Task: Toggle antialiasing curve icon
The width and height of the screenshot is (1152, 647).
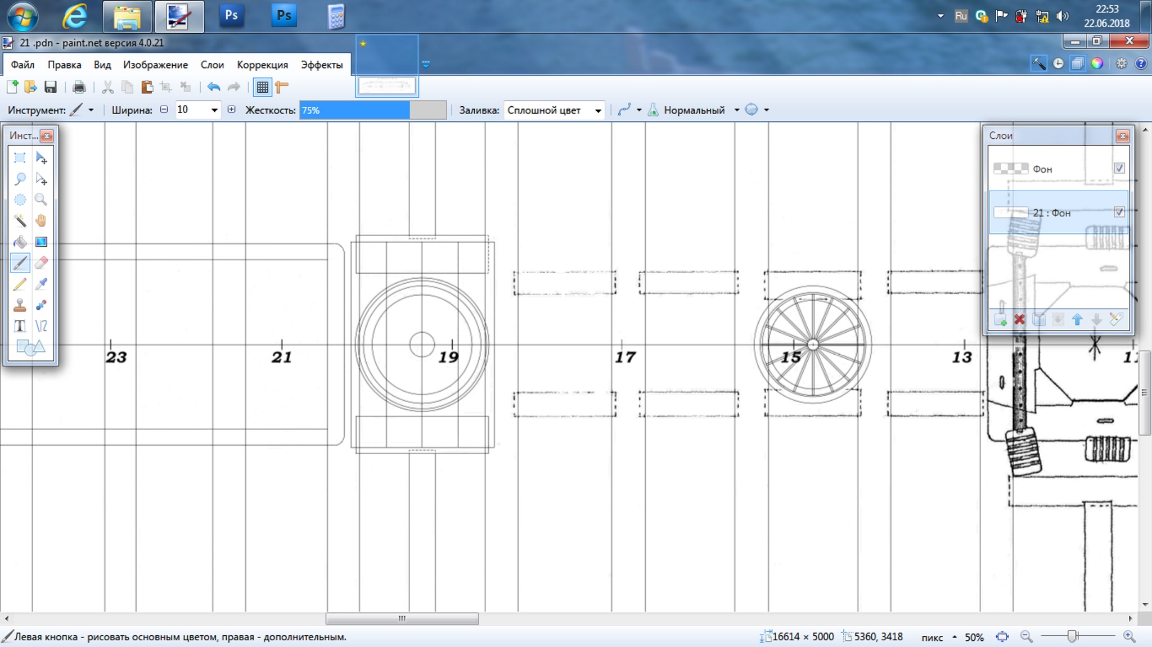Action: click(624, 110)
